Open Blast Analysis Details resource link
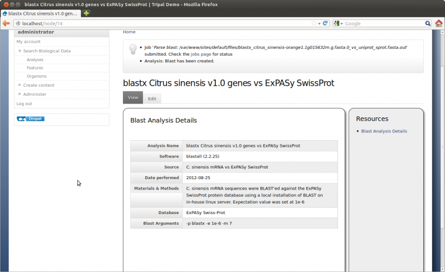445x272 pixels. (384, 131)
